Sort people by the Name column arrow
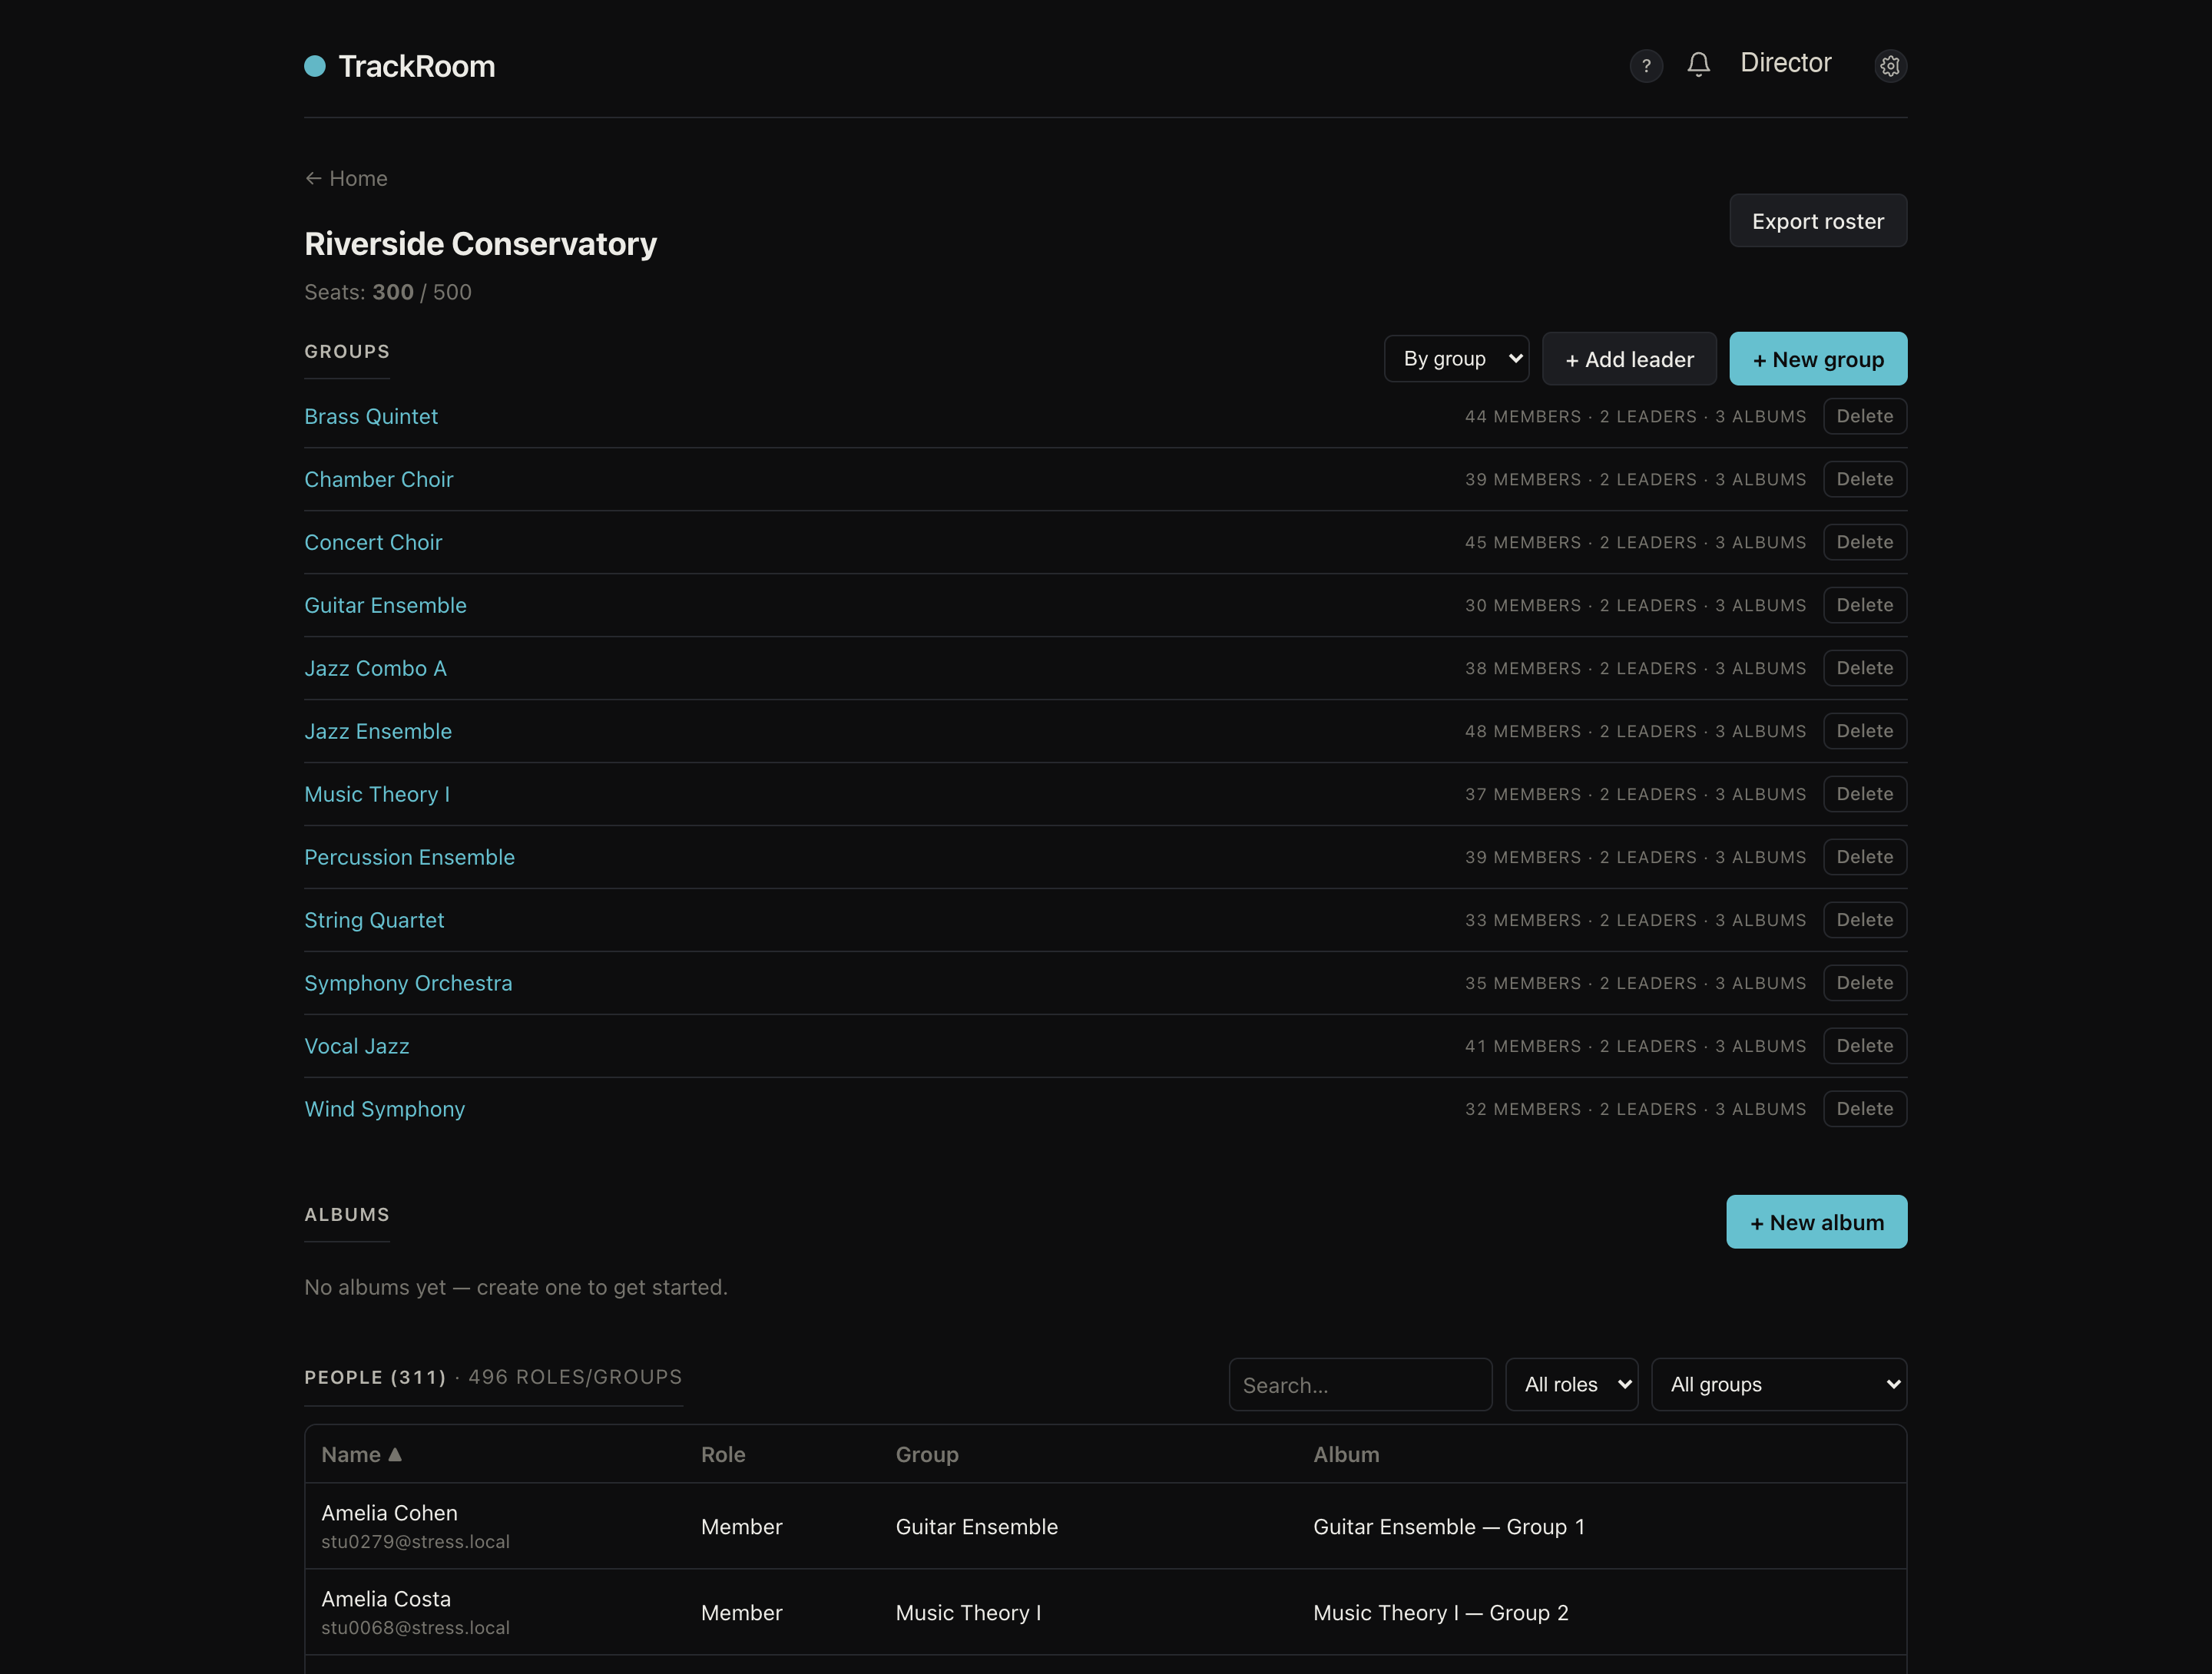2212x1674 pixels. click(395, 1454)
